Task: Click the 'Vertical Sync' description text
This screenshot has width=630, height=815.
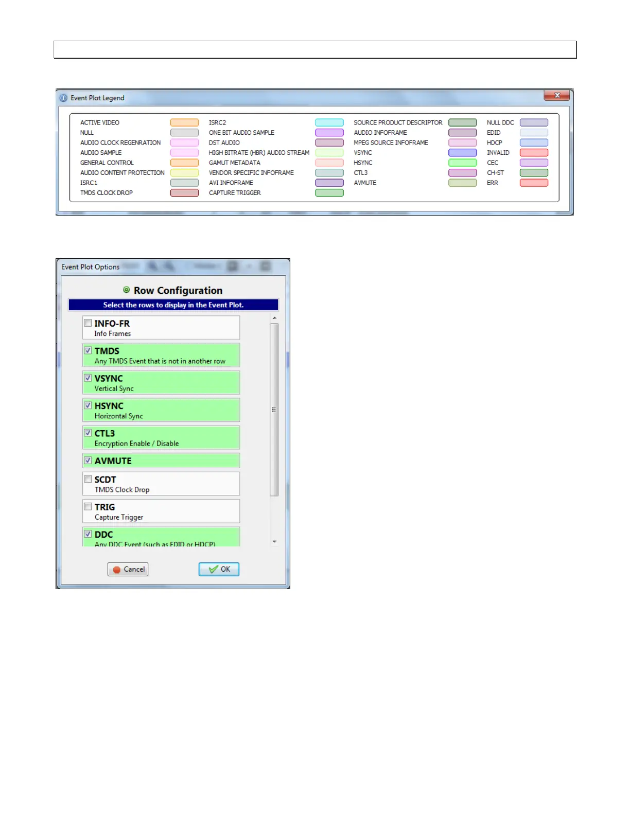Action: 114,388
